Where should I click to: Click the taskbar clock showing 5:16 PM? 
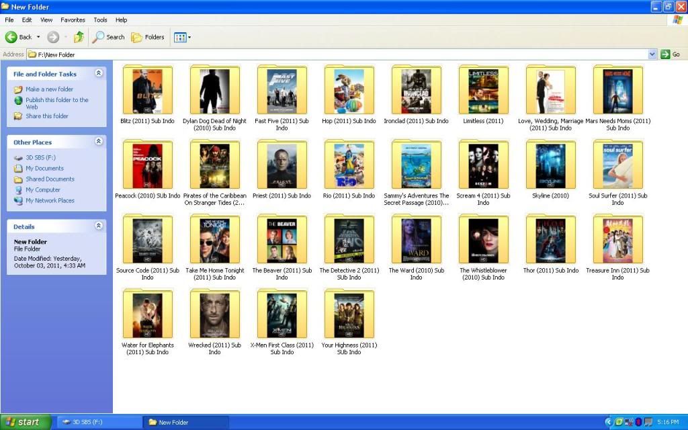pos(668,422)
